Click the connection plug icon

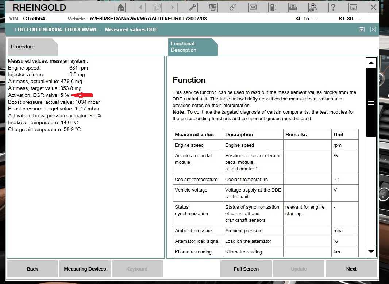click(x=232, y=7)
